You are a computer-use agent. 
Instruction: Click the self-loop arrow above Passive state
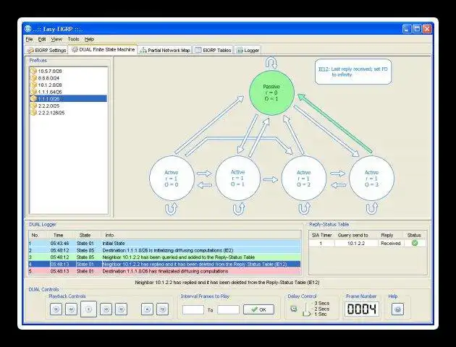pos(271,63)
